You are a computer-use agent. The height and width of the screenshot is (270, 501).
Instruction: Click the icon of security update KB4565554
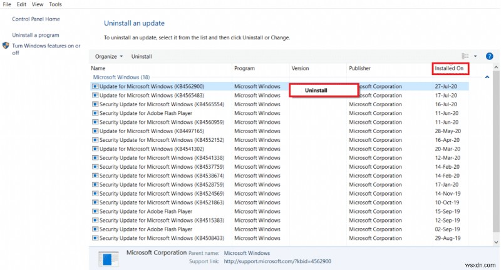95,104
